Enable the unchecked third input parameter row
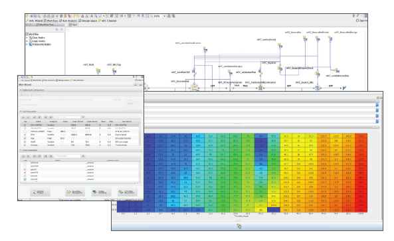Screen dimensions: 394x241 coord(25,131)
